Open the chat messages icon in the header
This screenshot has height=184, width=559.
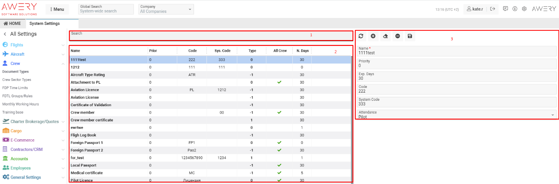click(506, 9)
